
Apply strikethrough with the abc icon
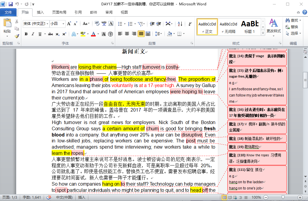click(50, 34)
